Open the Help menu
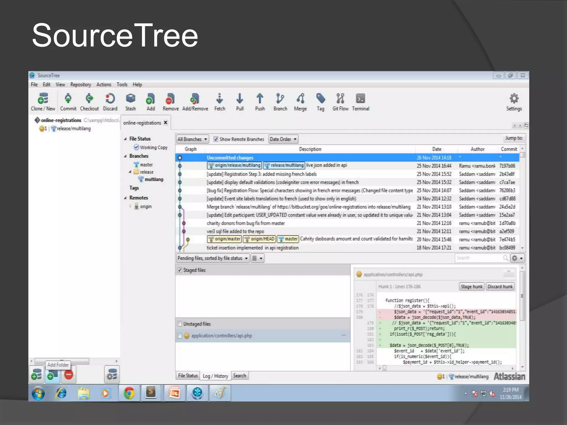 point(137,84)
